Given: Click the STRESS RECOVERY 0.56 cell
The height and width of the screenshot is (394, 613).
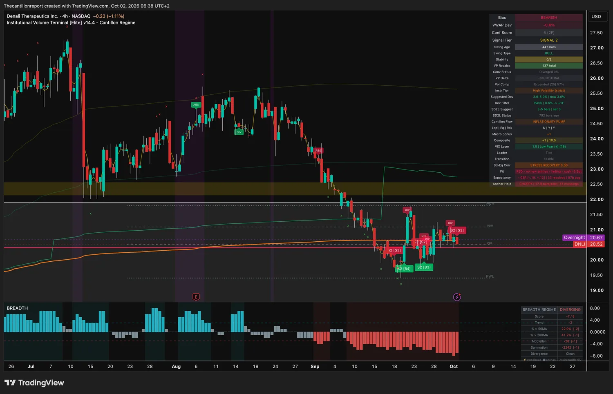Looking at the screenshot, I should pyautogui.click(x=549, y=165).
